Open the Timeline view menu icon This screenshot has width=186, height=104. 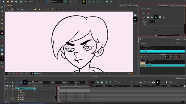coord(6,78)
